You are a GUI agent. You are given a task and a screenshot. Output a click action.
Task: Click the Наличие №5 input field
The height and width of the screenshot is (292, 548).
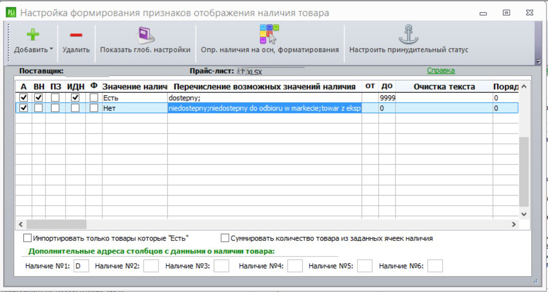(365, 266)
